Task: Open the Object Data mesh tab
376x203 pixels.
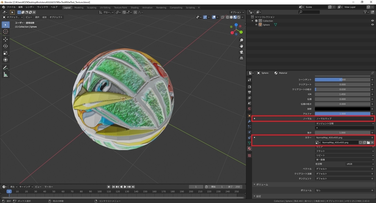Action: tap(249, 143)
